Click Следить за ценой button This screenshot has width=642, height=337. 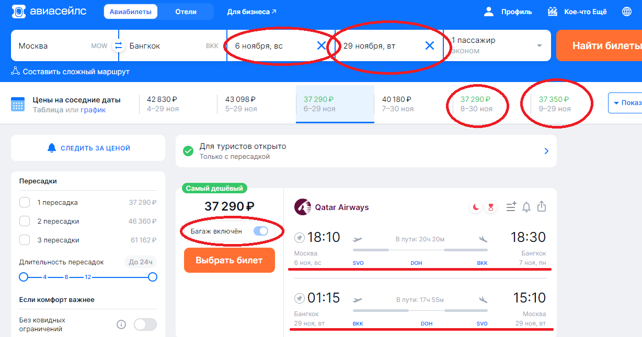coord(88,148)
